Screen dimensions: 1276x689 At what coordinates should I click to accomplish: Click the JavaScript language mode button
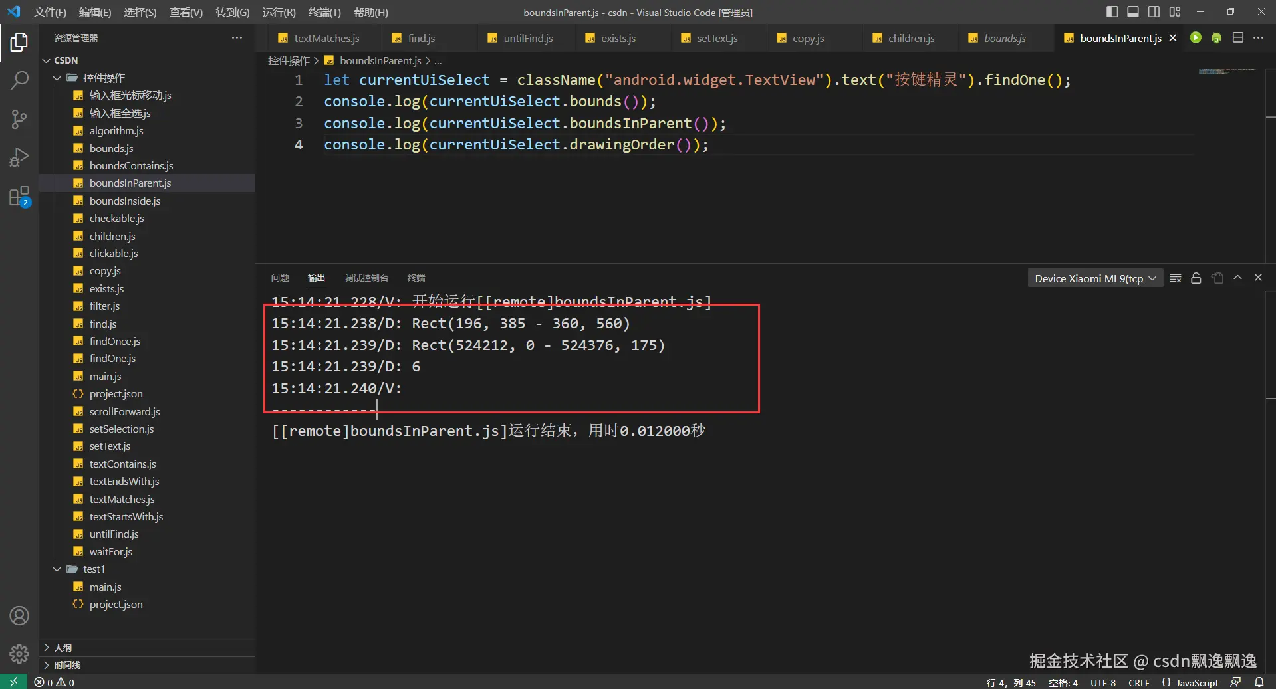(x=1196, y=682)
